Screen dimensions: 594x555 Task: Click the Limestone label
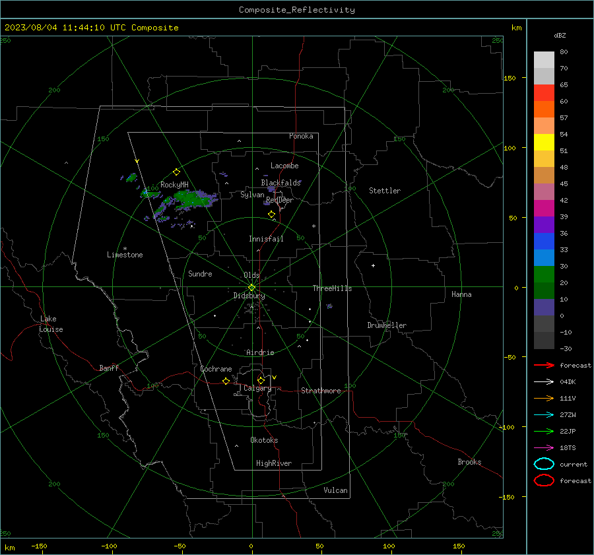(x=125, y=255)
